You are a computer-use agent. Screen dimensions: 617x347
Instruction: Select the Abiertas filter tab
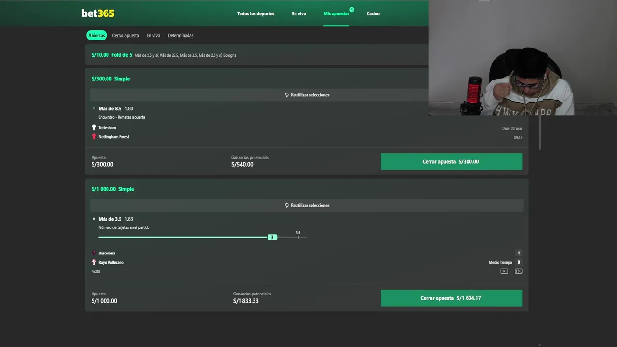[96, 35]
